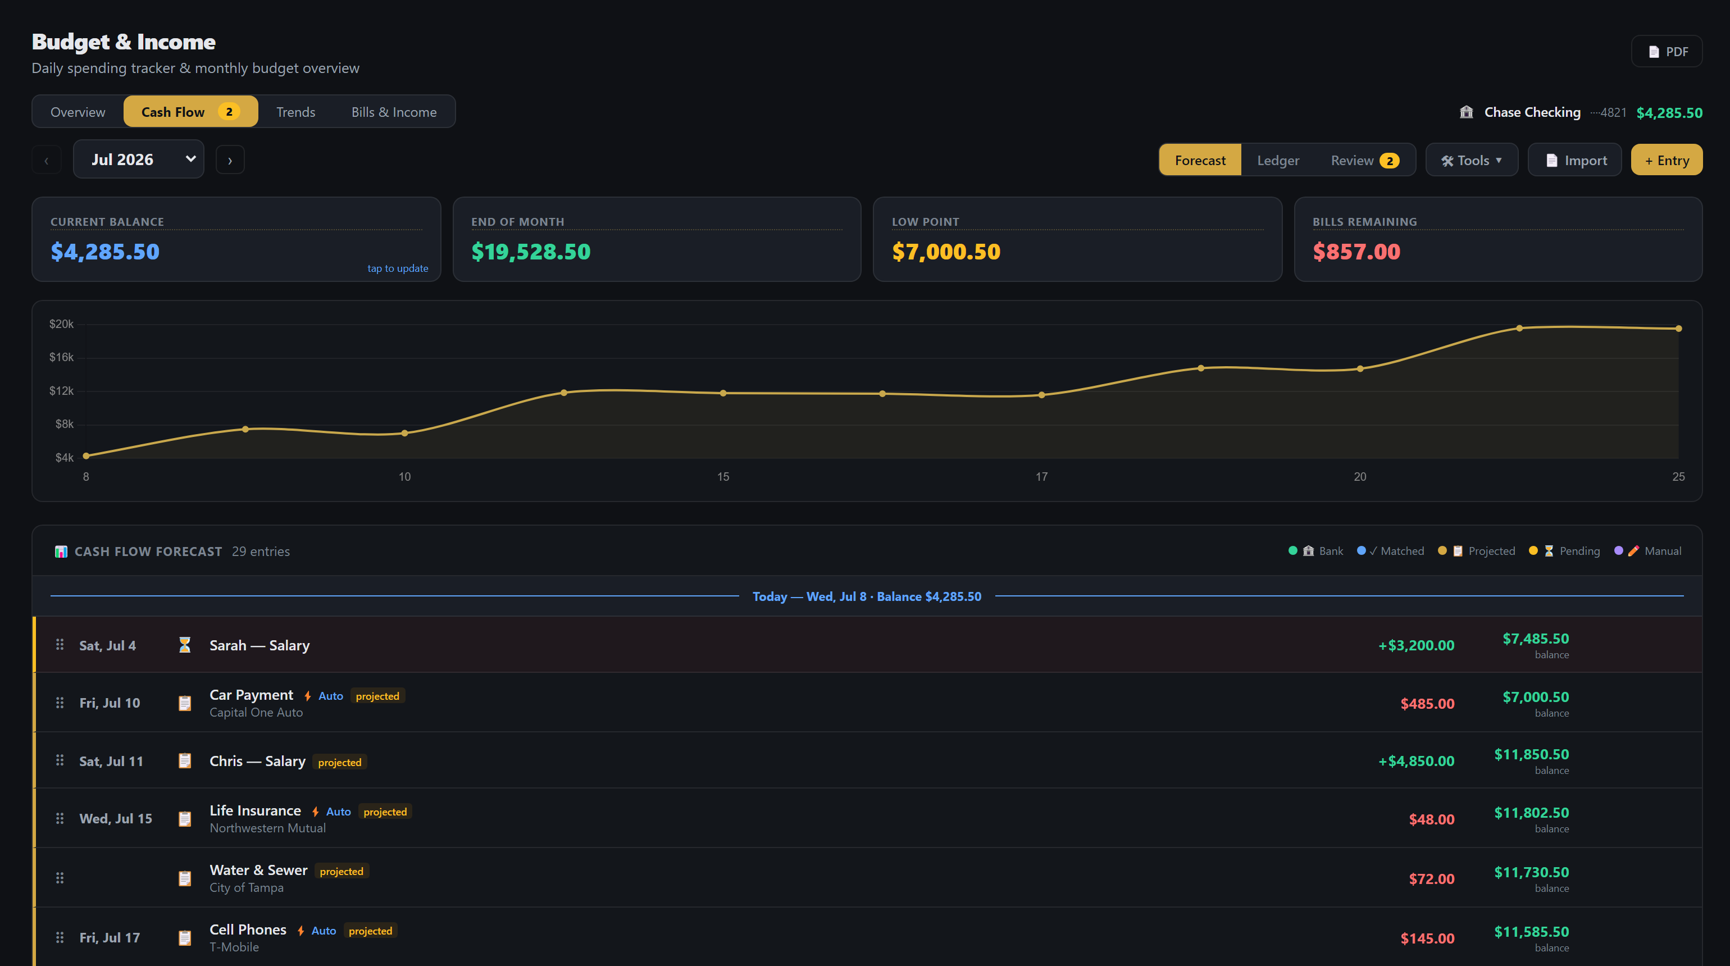Go to next month arrow
The height and width of the screenshot is (966, 1730).
click(x=230, y=161)
